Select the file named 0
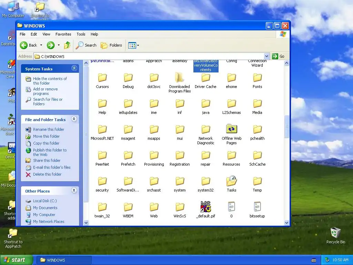The height and width of the screenshot is (265, 353). 231,210
